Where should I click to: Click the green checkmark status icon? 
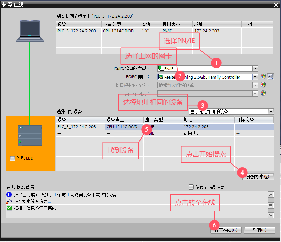coord(9,208)
